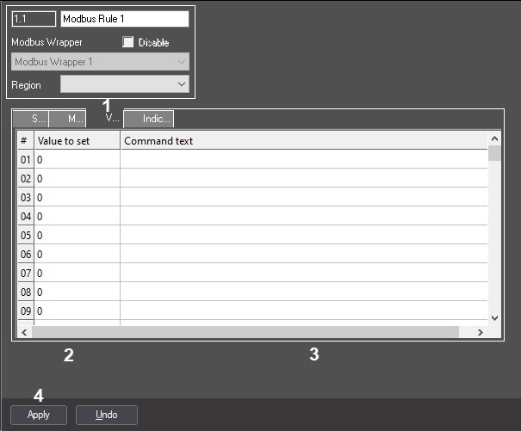
Task: Click Value to set cell in row 09
Action: pos(78,311)
